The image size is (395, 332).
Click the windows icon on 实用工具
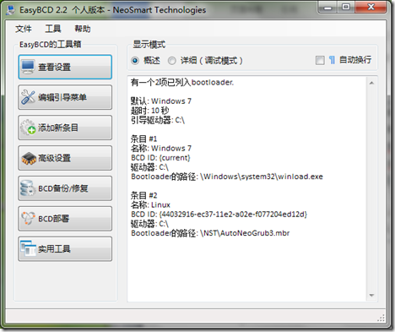tap(28, 248)
